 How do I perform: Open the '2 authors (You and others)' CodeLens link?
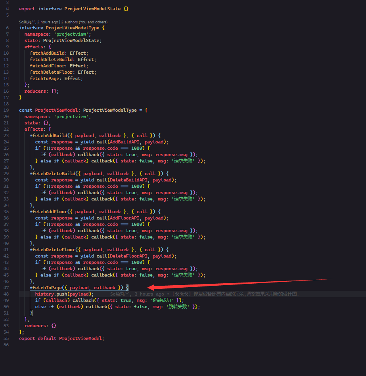[84, 22]
